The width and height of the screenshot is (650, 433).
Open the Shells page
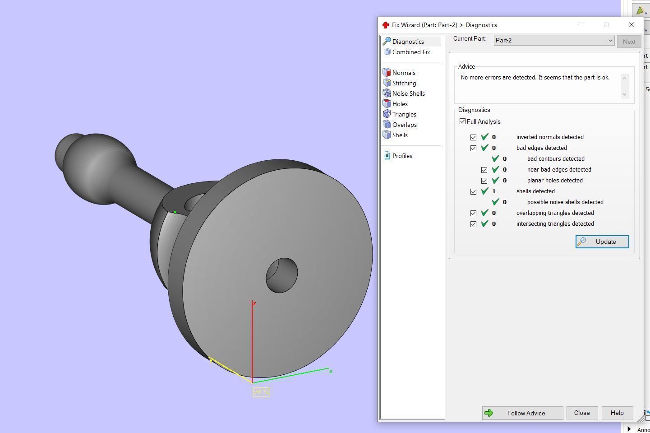pos(400,135)
